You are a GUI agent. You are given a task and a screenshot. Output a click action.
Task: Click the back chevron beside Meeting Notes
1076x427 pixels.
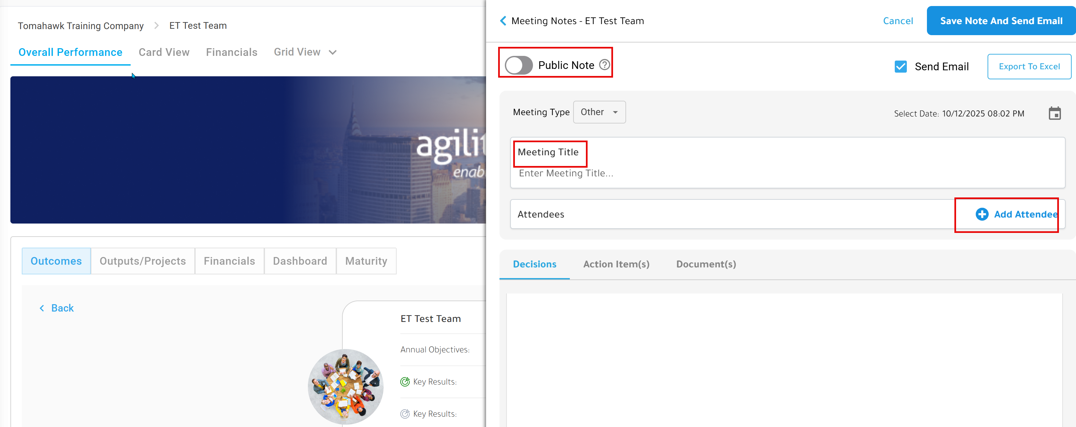click(x=503, y=21)
